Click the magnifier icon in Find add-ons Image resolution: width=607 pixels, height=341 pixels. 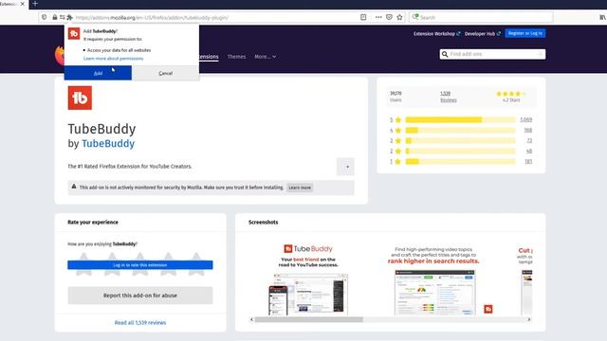click(445, 54)
